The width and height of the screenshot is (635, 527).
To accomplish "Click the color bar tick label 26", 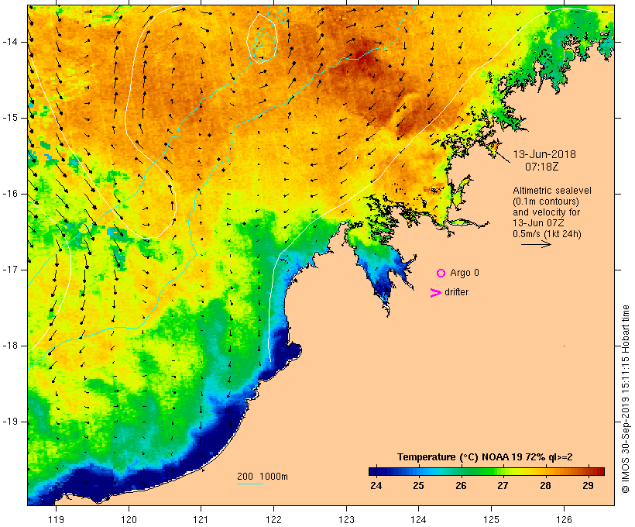I will pos(461,486).
